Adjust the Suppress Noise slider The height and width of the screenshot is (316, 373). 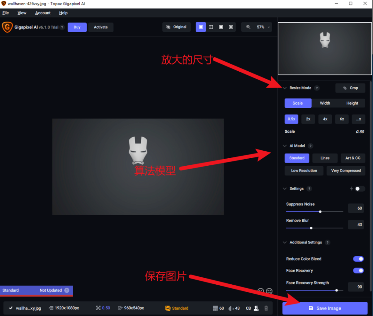coord(315,212)
